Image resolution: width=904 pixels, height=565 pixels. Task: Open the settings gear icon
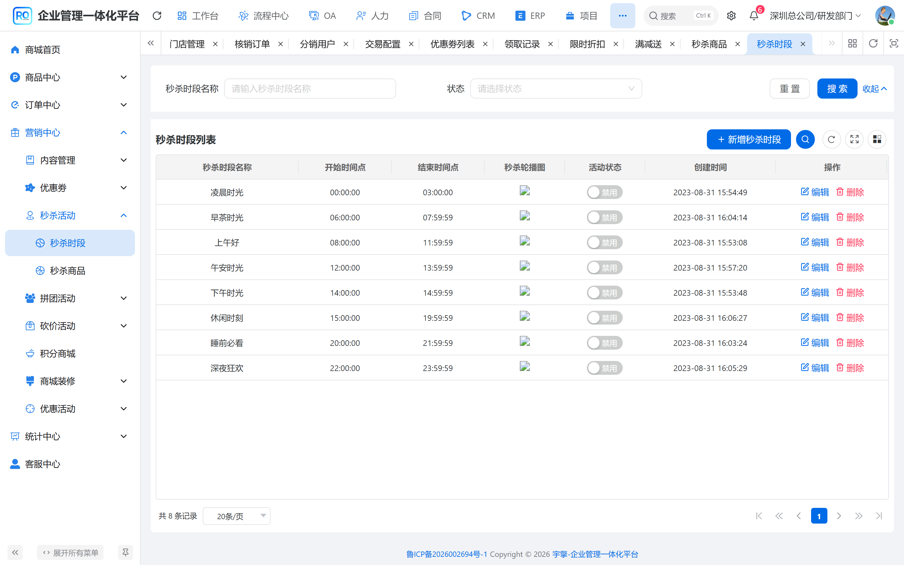click(x=731, y=16)
